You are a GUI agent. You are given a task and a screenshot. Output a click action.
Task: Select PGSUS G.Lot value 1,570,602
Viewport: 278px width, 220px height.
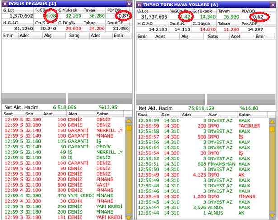21,16
